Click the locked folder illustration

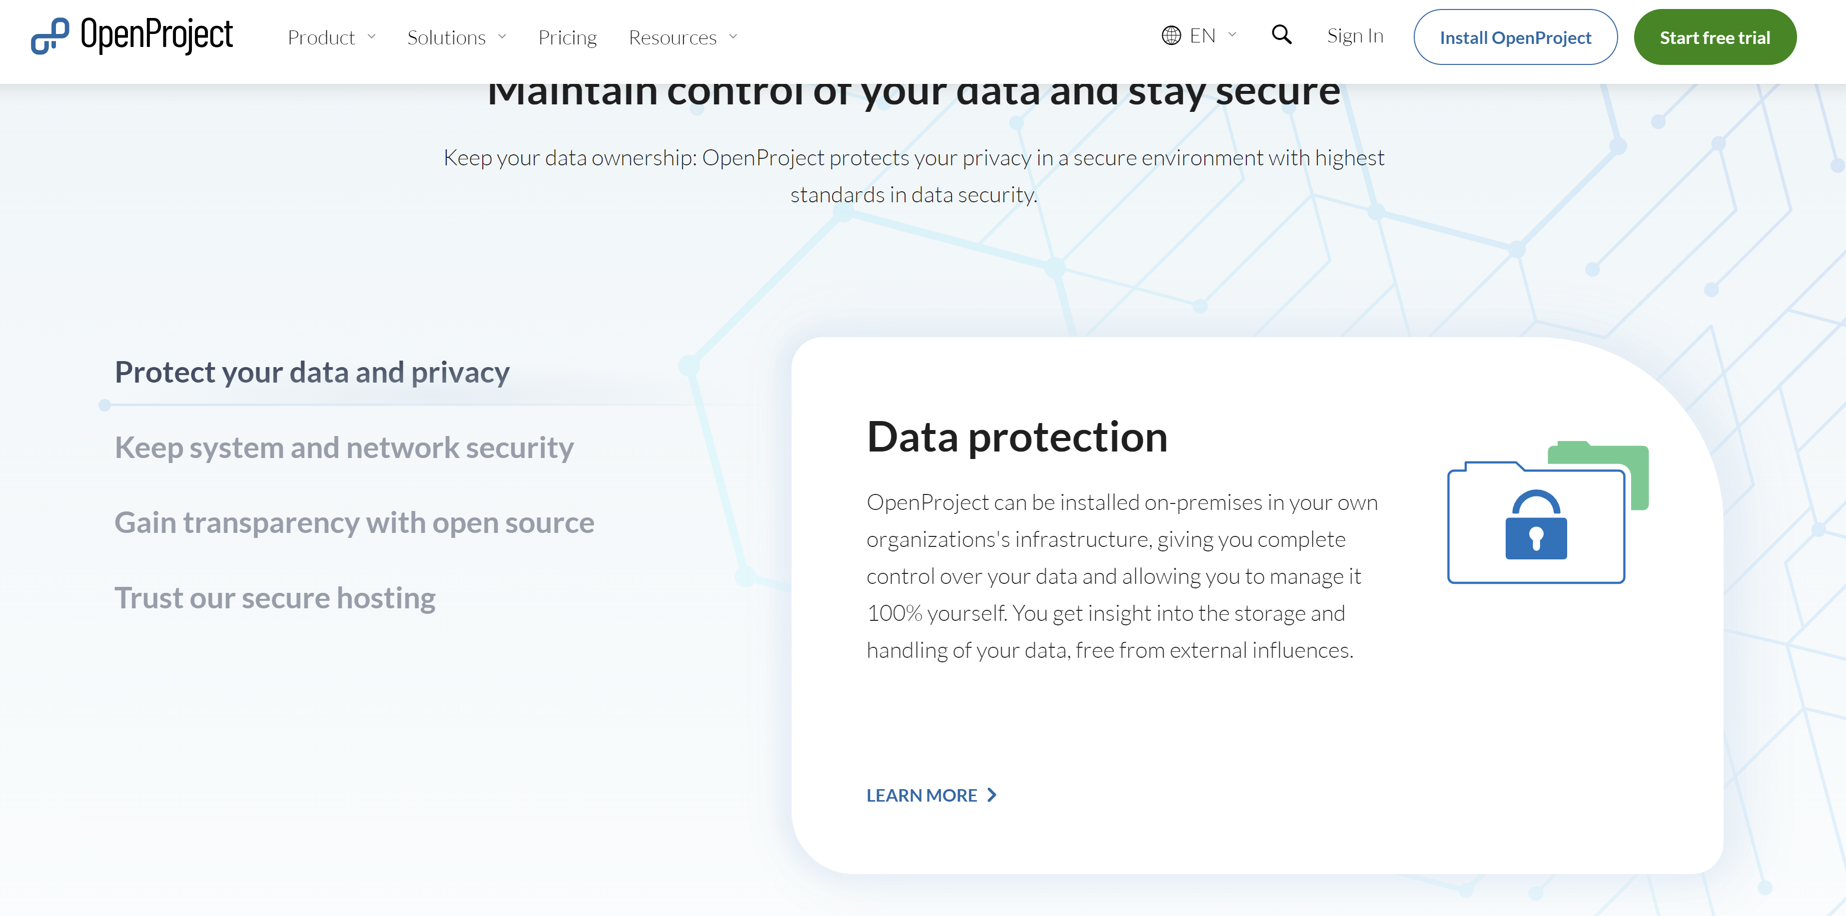pyautogui.click(x=1547, y=513)
